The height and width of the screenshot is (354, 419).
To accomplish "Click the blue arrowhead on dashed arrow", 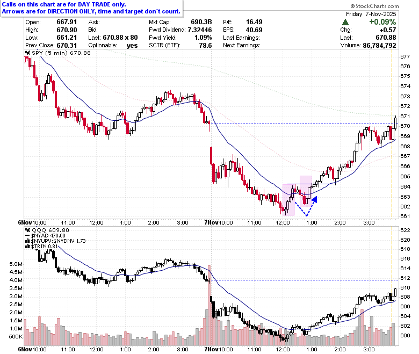I will tap(314, 199).
